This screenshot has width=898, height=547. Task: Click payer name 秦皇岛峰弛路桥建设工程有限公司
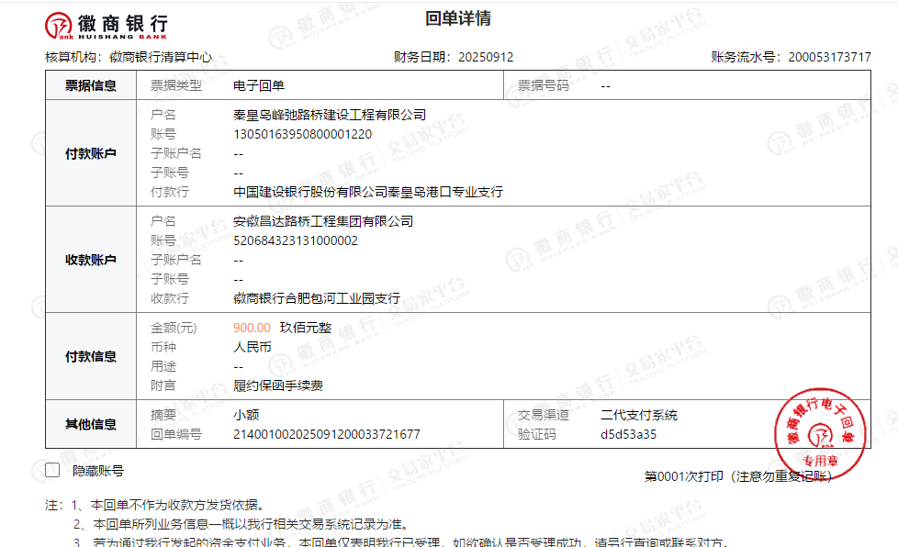tap(330, 115)
